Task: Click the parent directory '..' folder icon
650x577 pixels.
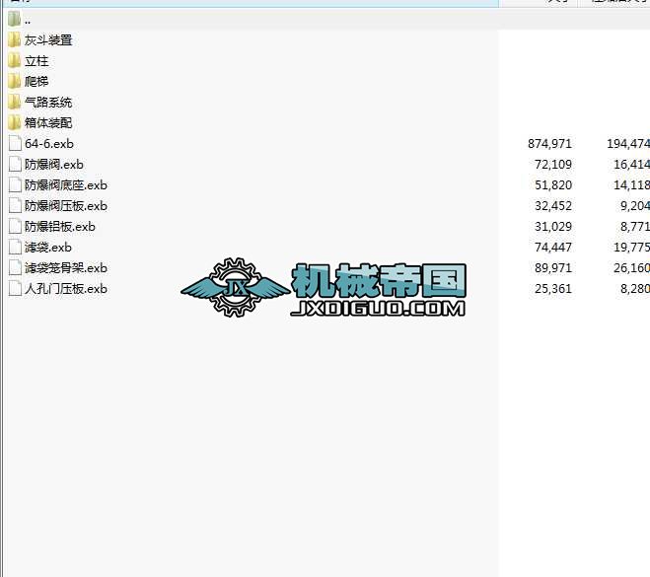Action: pos(14,19)
